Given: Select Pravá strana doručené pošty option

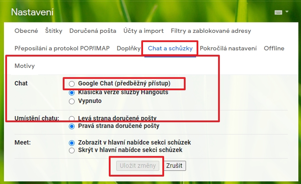Looking at the screenshot, I should pyautogui.click(x=72, y=127).
